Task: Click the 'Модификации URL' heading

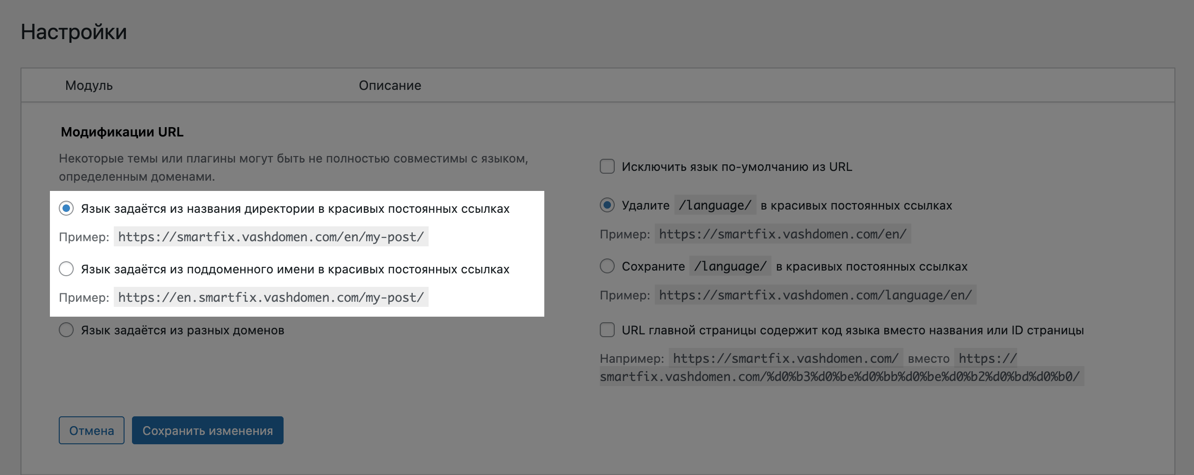Action: 122,132
